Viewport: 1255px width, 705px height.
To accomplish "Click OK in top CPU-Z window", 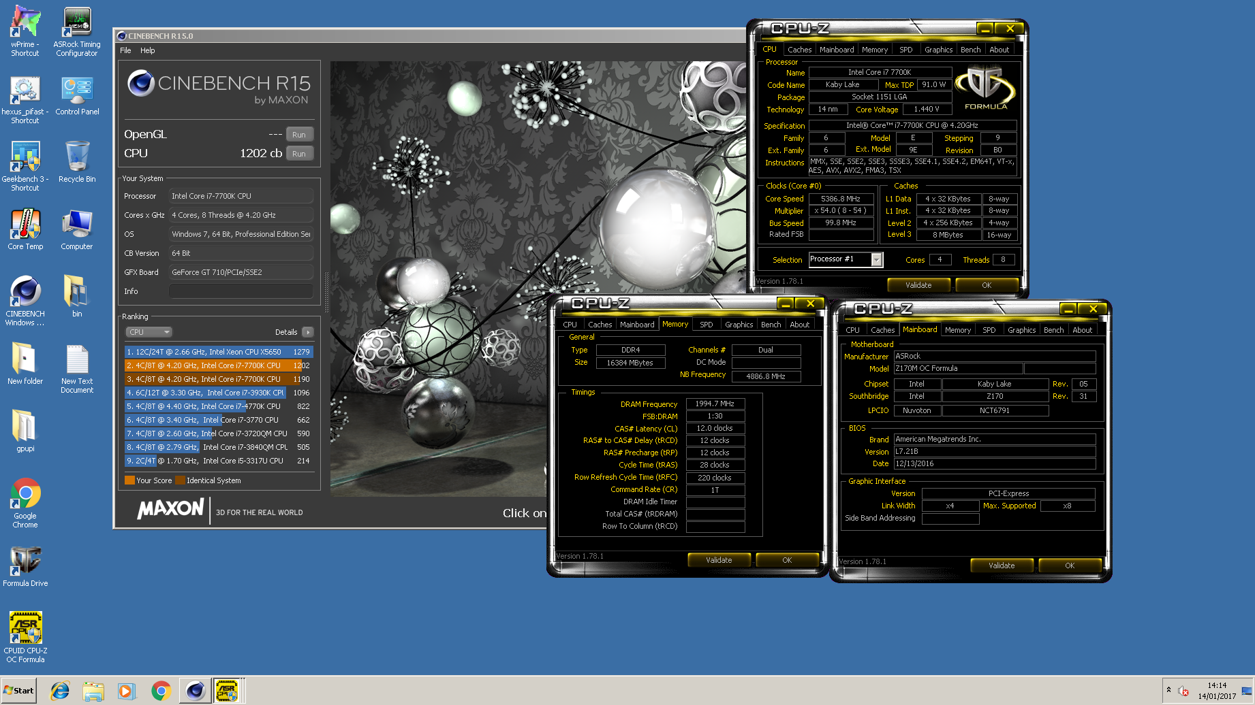I will point(987,285).
